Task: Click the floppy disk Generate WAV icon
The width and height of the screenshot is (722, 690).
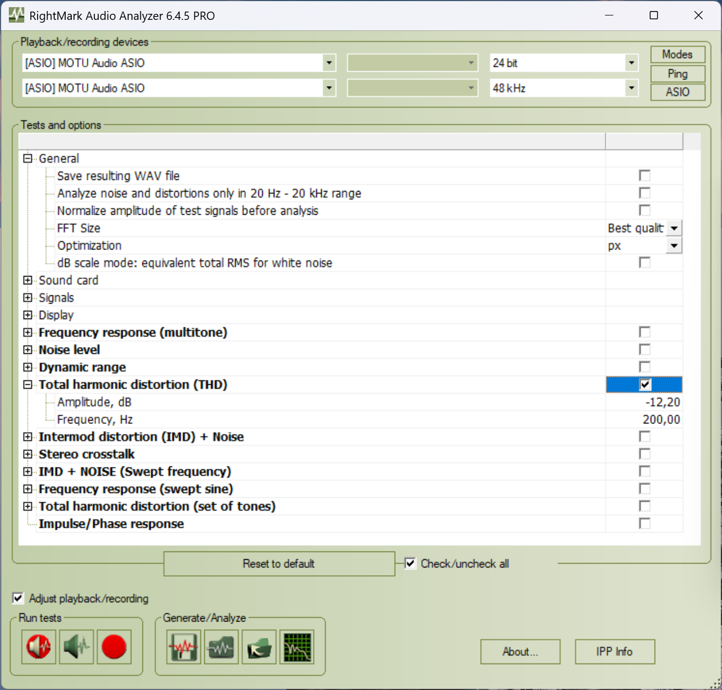Action: 183,646
